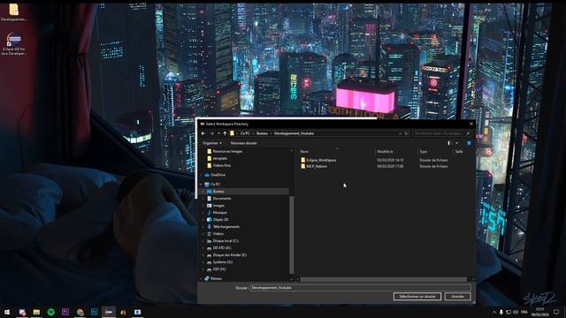
Task: Open Videos finis folder in the sidebar
Action: [x=218, y=165]
